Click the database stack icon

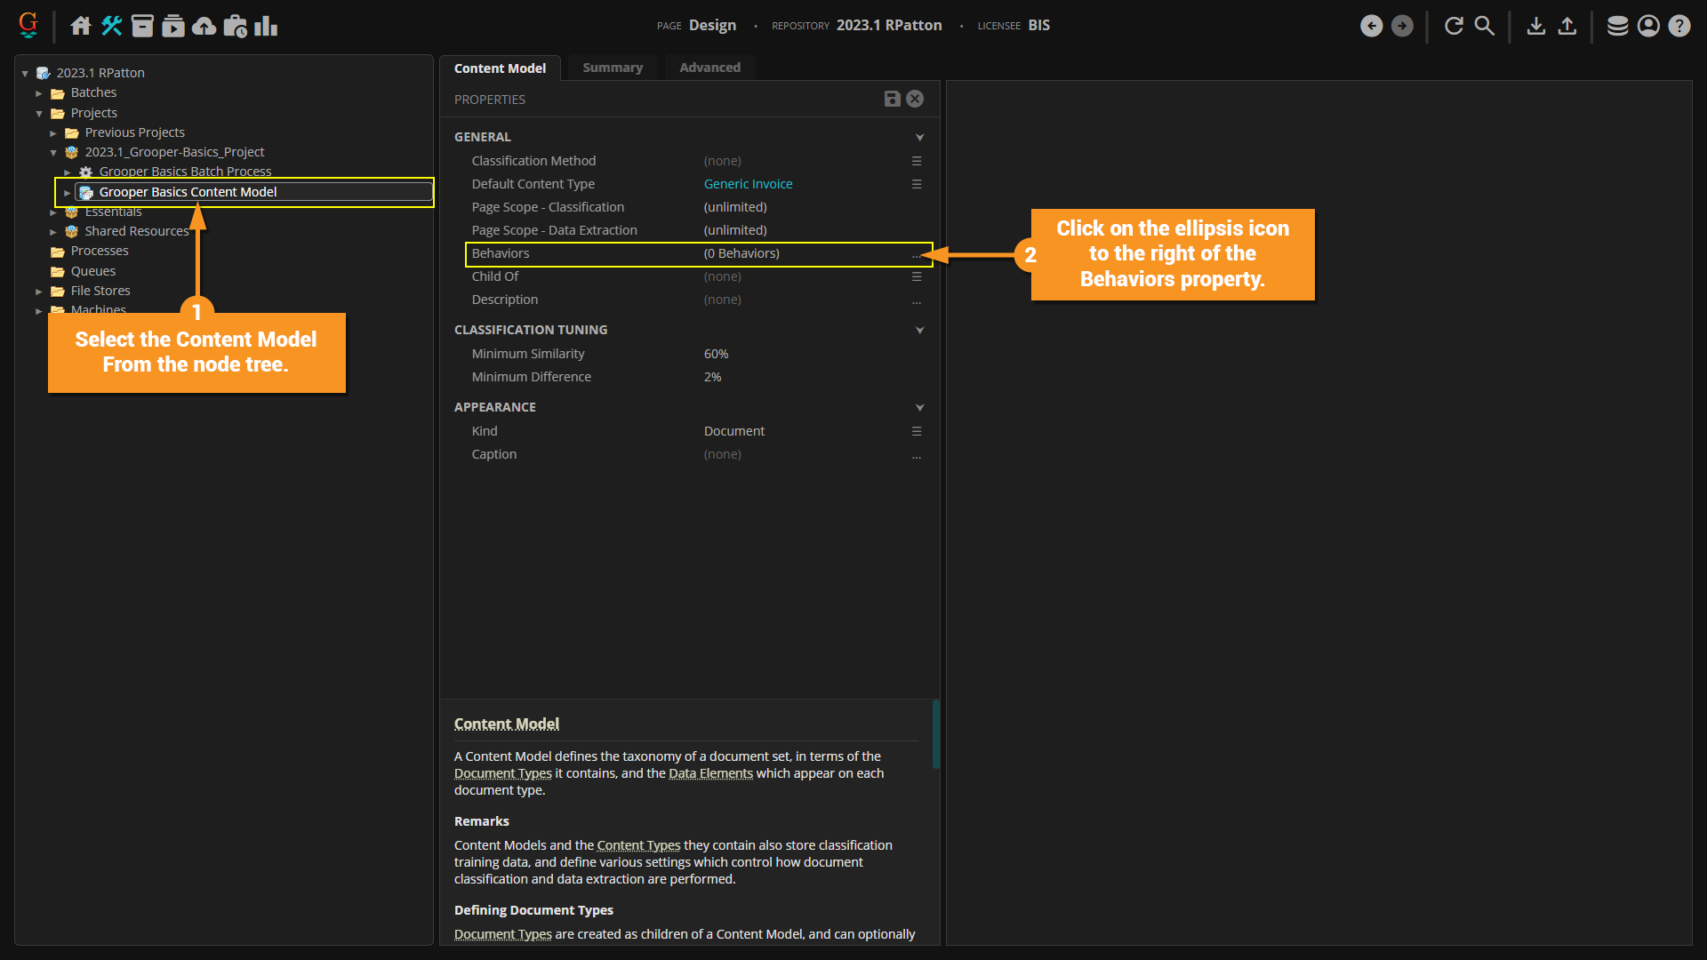[1617, 26]
